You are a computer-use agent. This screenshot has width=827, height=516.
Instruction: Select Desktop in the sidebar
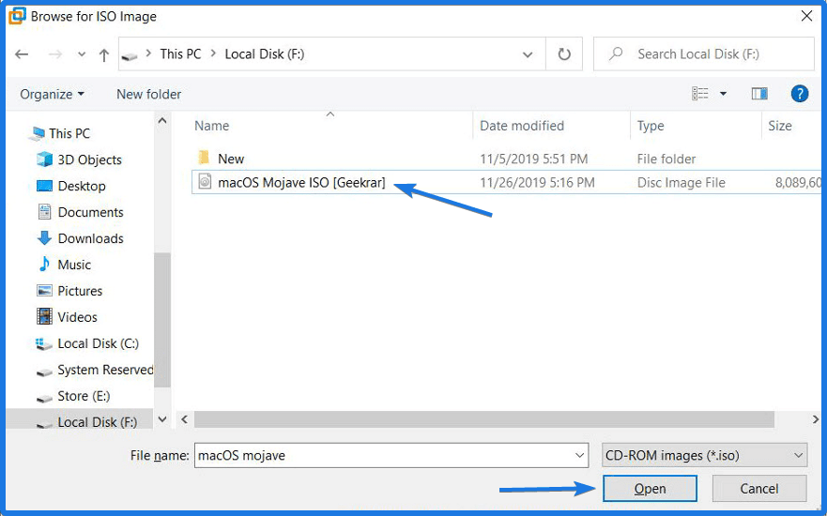coord(82,186)
